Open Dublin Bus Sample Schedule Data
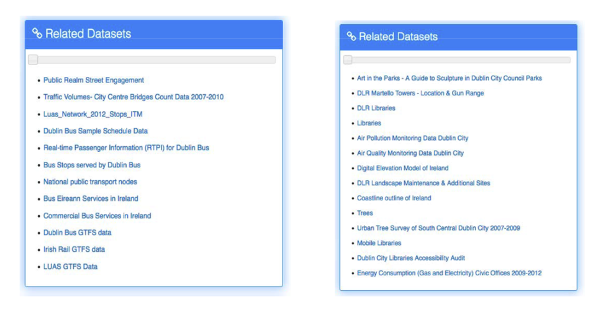This screenshot has height=310, width=601. pos(95,131)
